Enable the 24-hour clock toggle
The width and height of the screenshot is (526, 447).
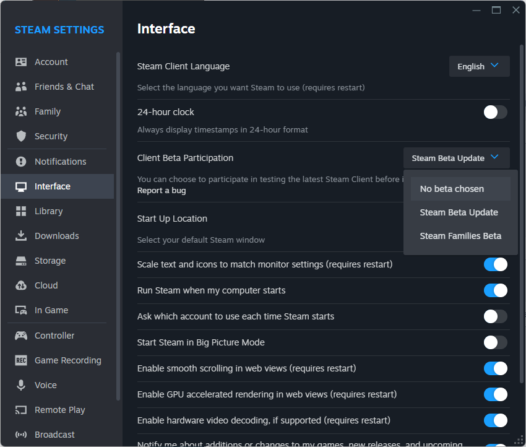(x=495, y=112)
